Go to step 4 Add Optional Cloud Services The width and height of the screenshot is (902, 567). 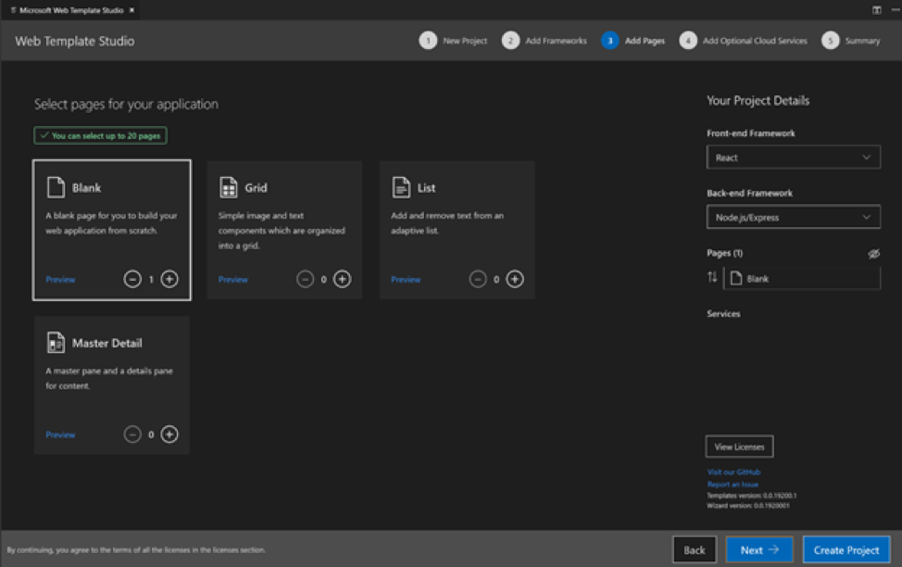743,40
